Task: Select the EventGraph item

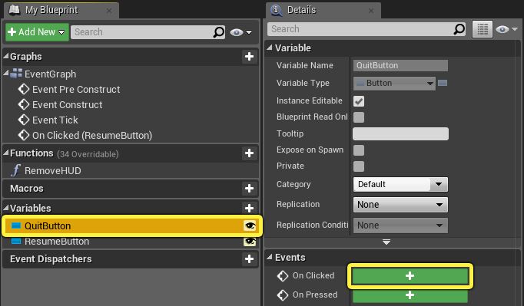Action: point(50,74)
